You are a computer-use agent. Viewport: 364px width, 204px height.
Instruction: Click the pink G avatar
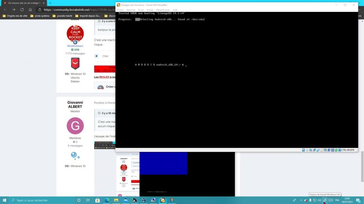click(x=75, y=126)
